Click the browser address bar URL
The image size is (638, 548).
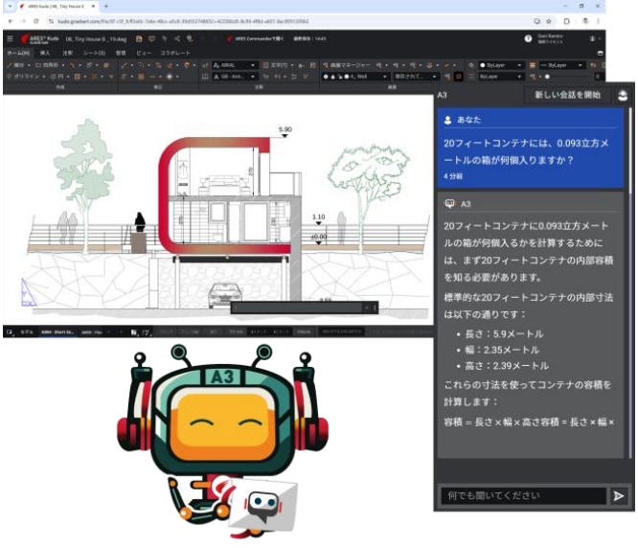183,21
